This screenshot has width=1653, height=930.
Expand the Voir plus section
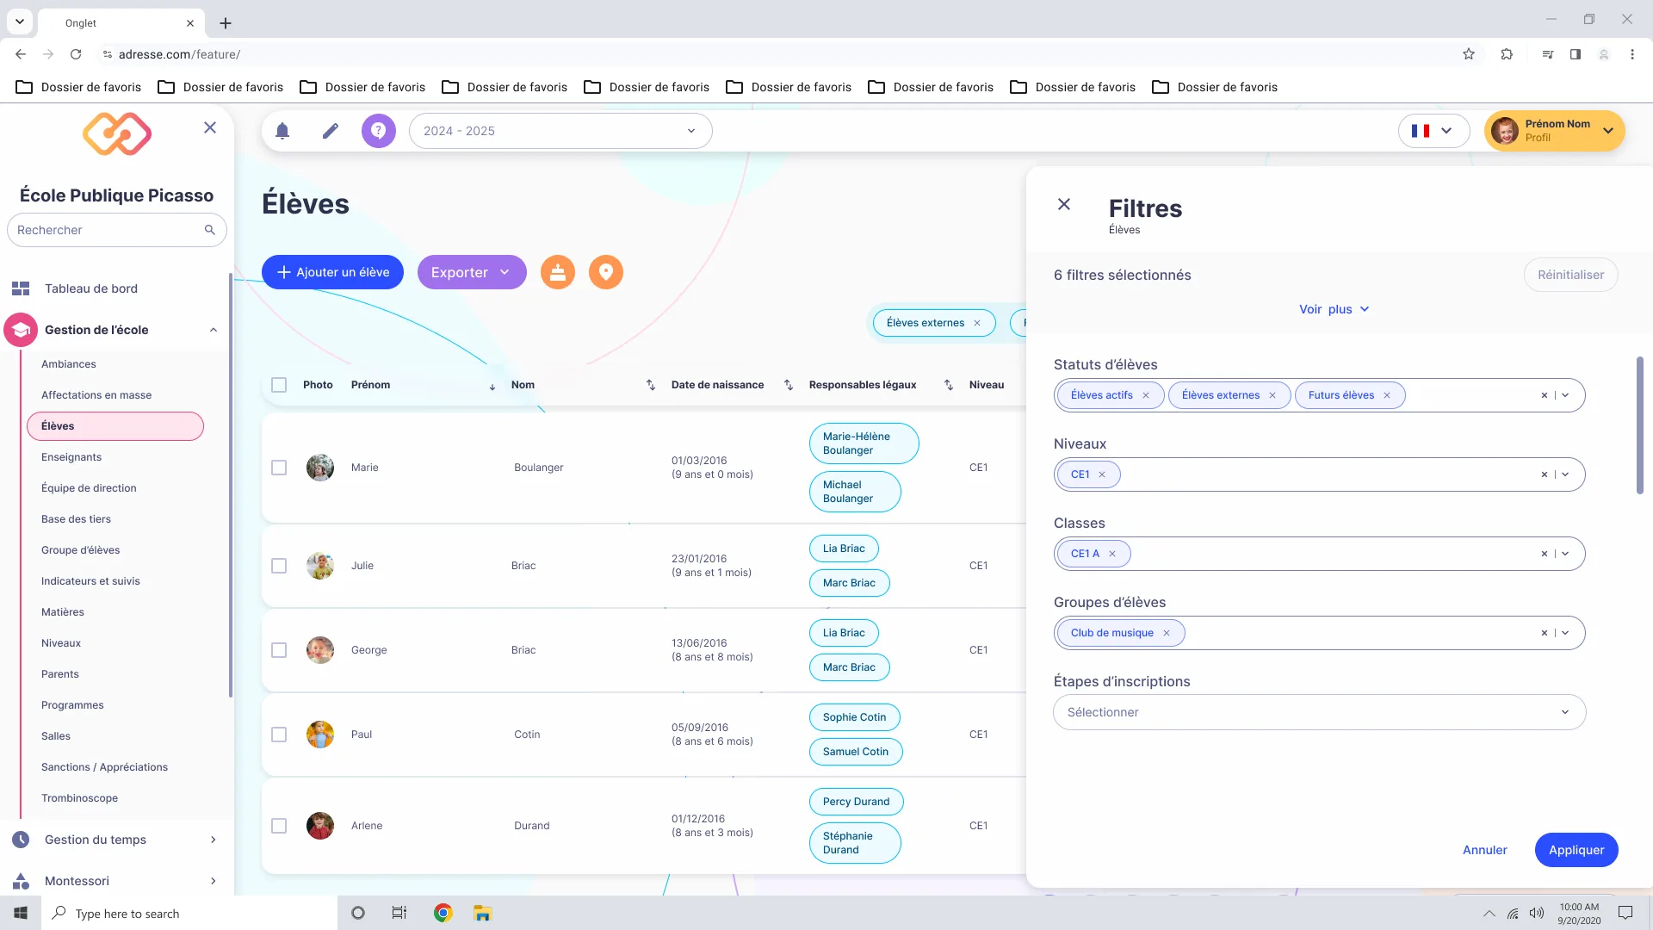click(x=1334, y=309)
